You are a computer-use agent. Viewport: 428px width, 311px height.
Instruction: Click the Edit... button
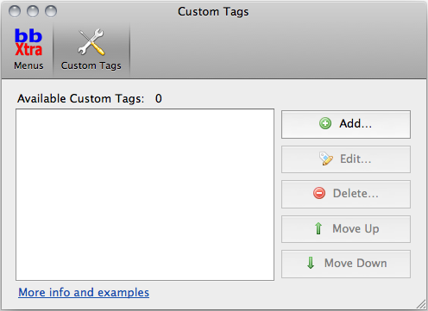click(346, 159)
